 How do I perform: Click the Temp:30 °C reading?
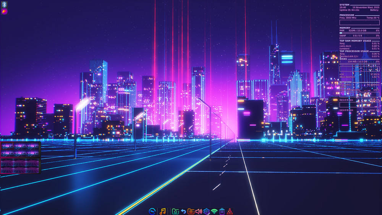tap(373, 18)
